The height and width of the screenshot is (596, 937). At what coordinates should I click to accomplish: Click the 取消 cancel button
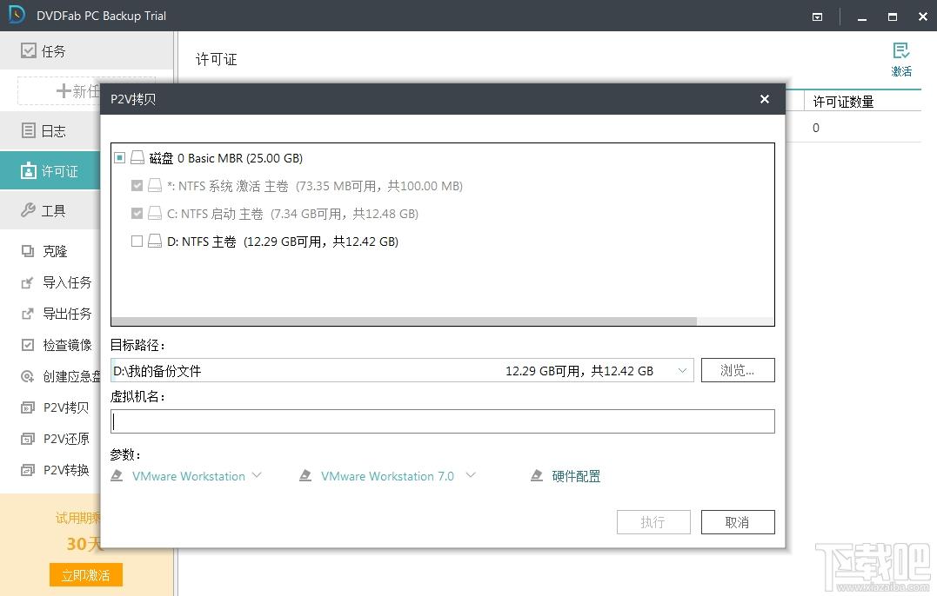pos(738,522)
